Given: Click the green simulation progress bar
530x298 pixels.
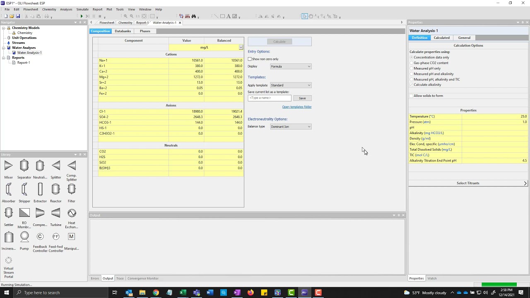Looking at the screenshot, I should coord(499,285).
